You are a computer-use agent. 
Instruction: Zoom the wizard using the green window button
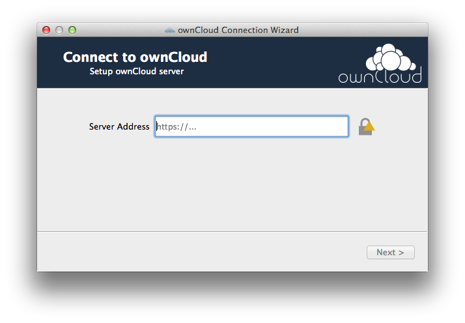click(x=72, y=30)
